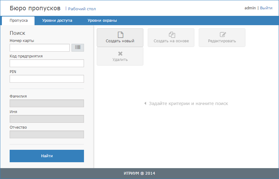Click the copy icon for Создать на основе

pos(171,34)
